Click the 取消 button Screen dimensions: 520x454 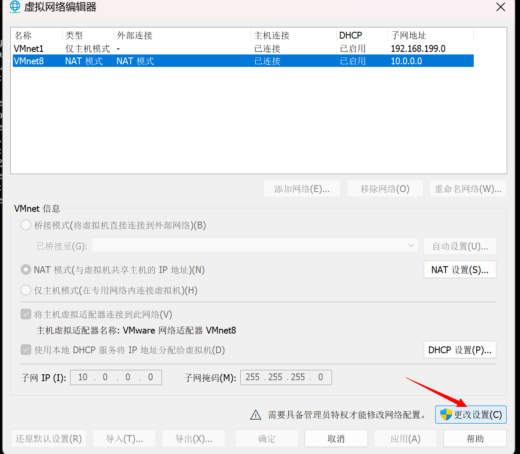pyautogui.click(x=336, y=439)
